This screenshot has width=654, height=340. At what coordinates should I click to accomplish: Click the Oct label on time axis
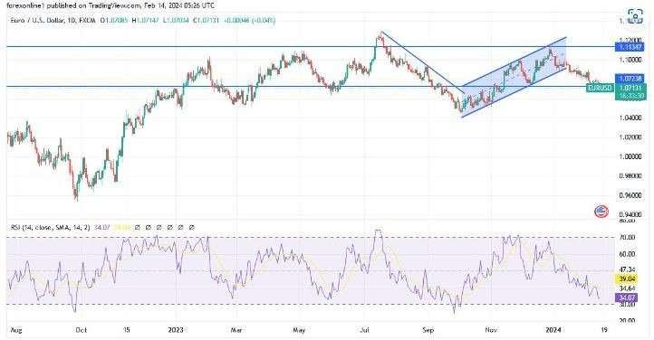click(81, 330)
